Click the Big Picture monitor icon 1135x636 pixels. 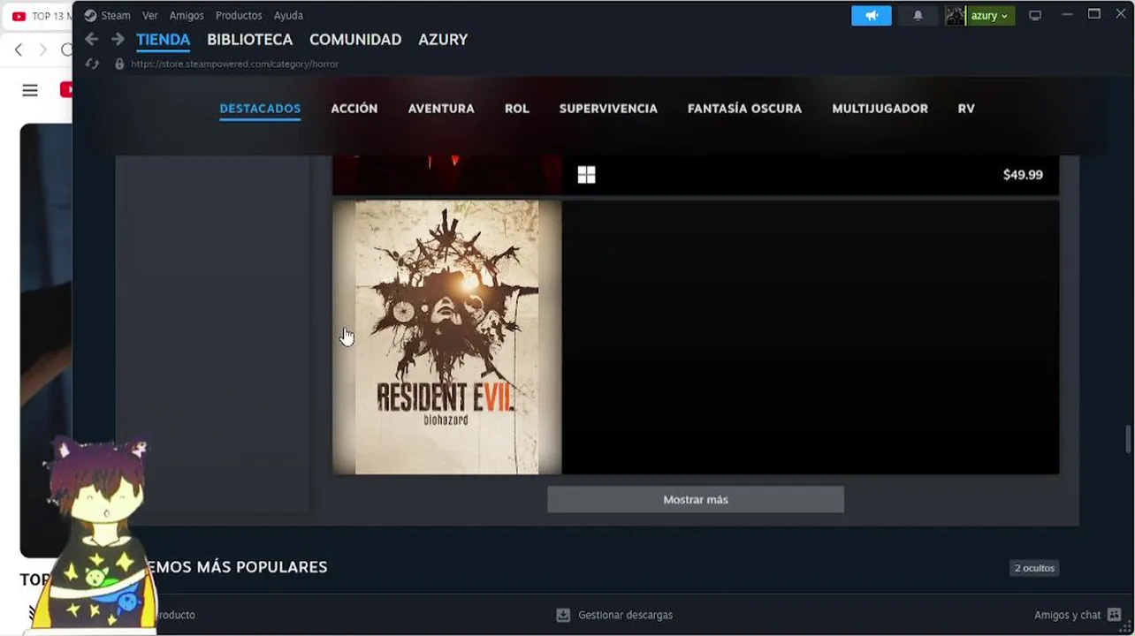tap(1035, 15)
